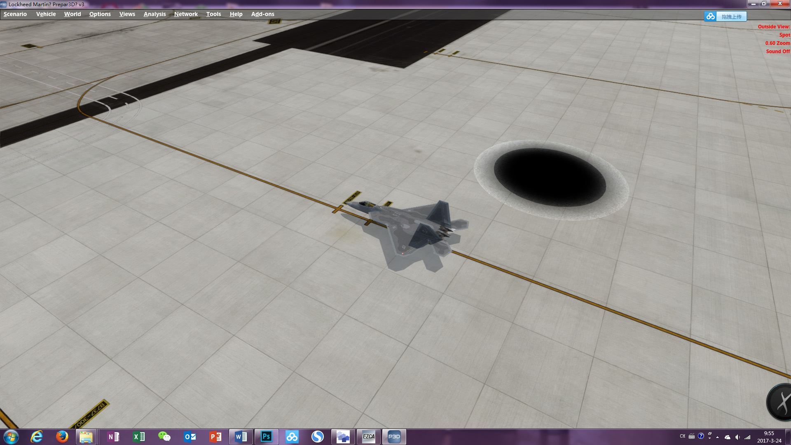Launch Firefox from the taskbar
Viewport: 791px width, 445px height.
[62, 437]
